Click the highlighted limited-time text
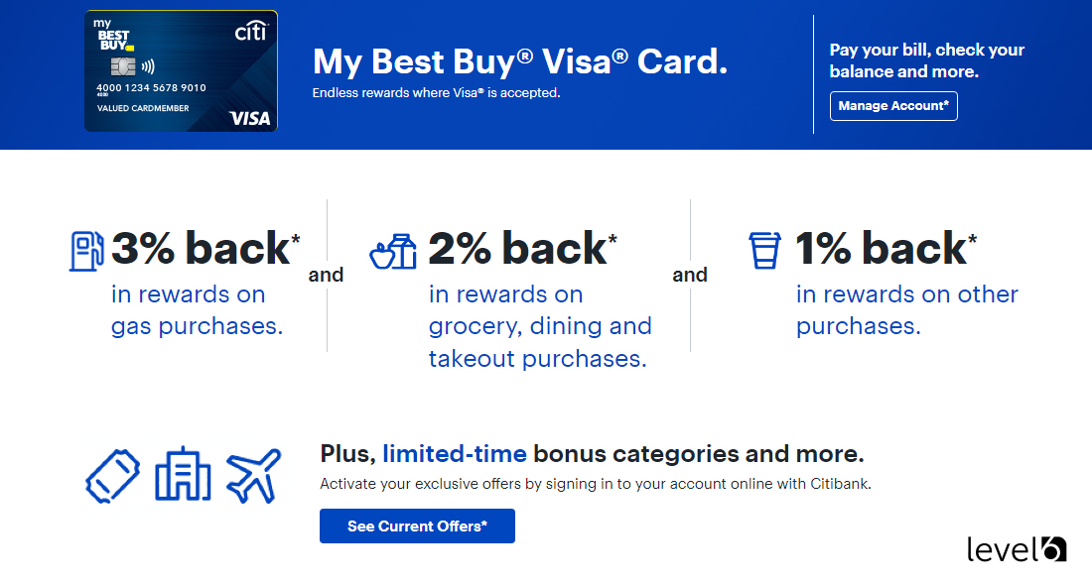The height and width of the screenshot is (584, 1092). pyautogui.click(x=455, y=453)
